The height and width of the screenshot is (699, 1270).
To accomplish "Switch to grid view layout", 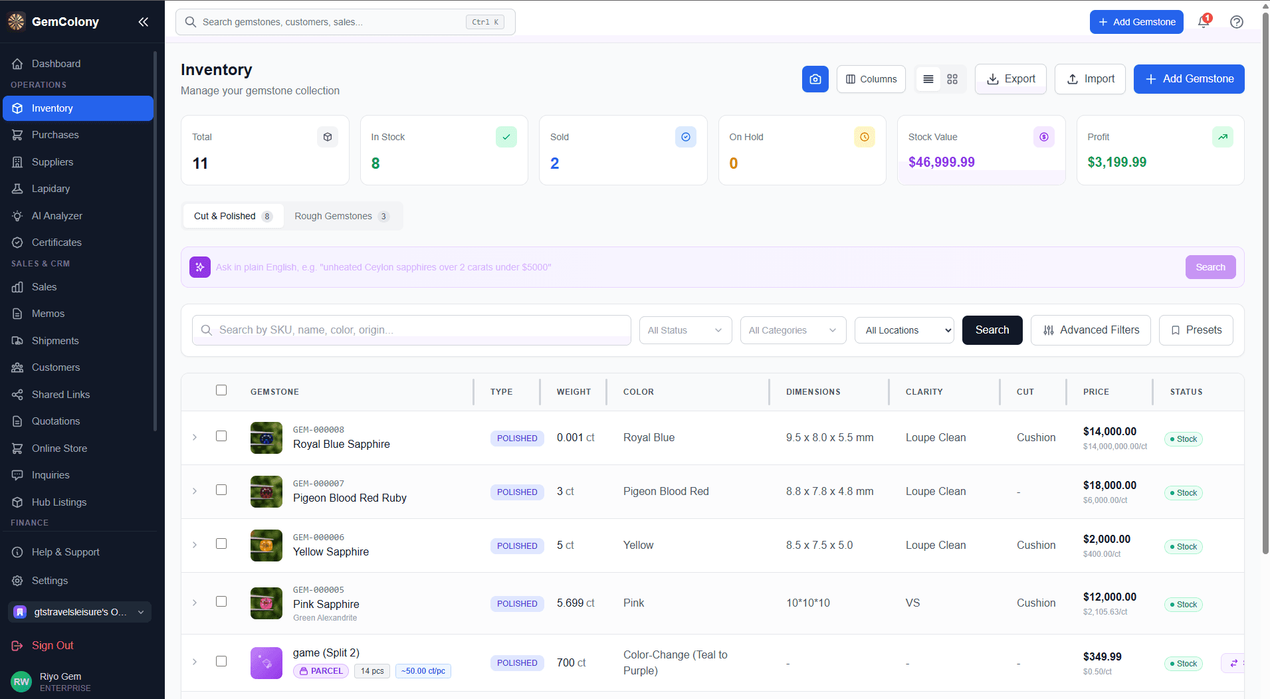I will point(952,79).
